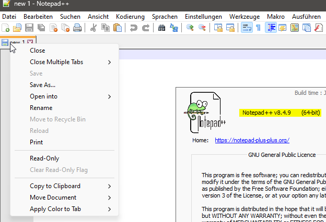The width and height of the screenshot is (326, 222).
Task: Close the new 1 tab with the red X
Action: 30,42
